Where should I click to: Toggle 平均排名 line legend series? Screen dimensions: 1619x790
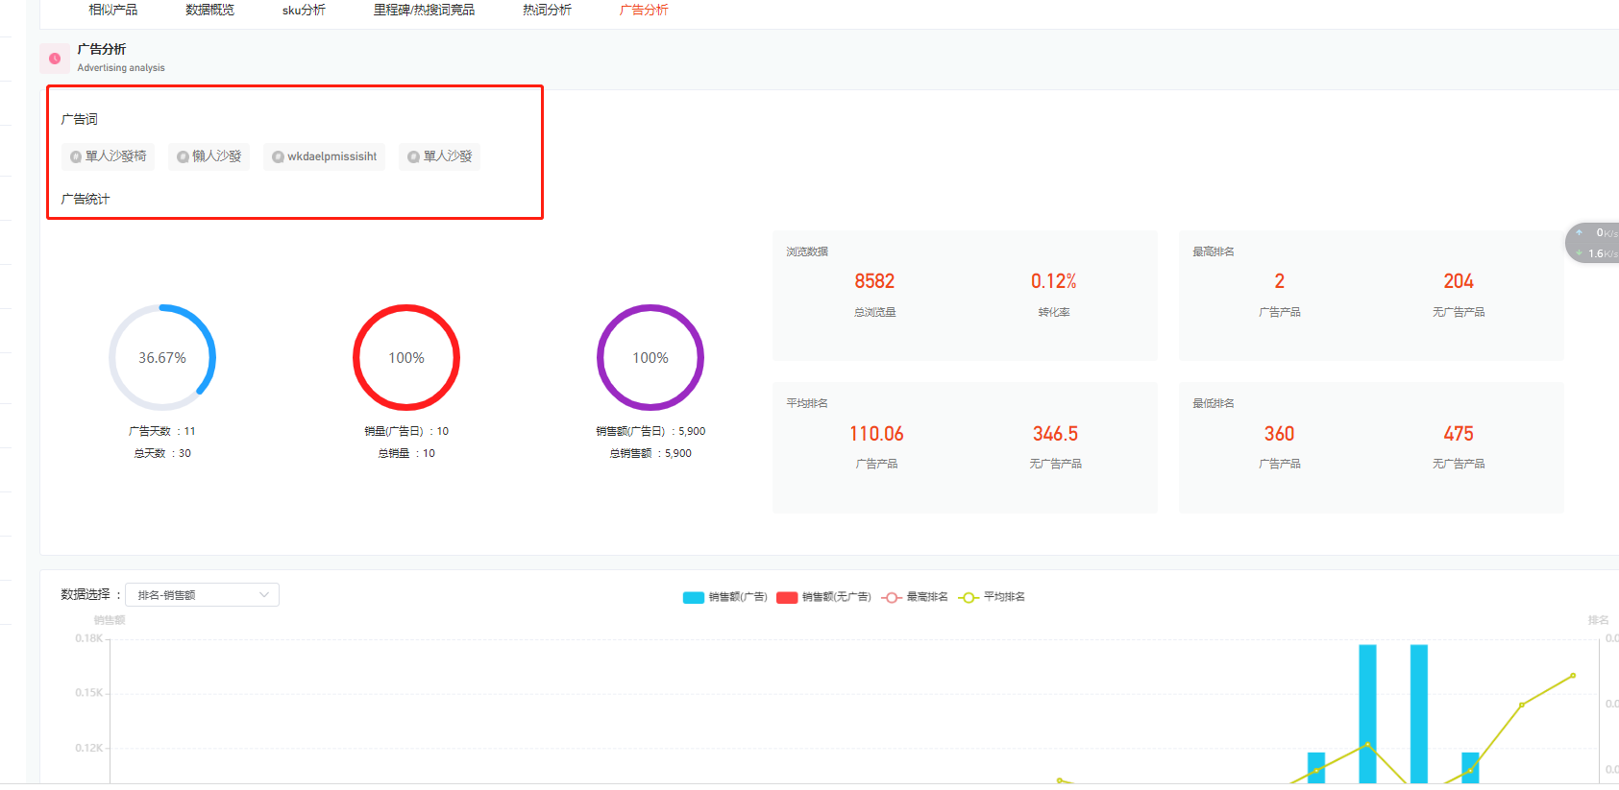point(992,597)
